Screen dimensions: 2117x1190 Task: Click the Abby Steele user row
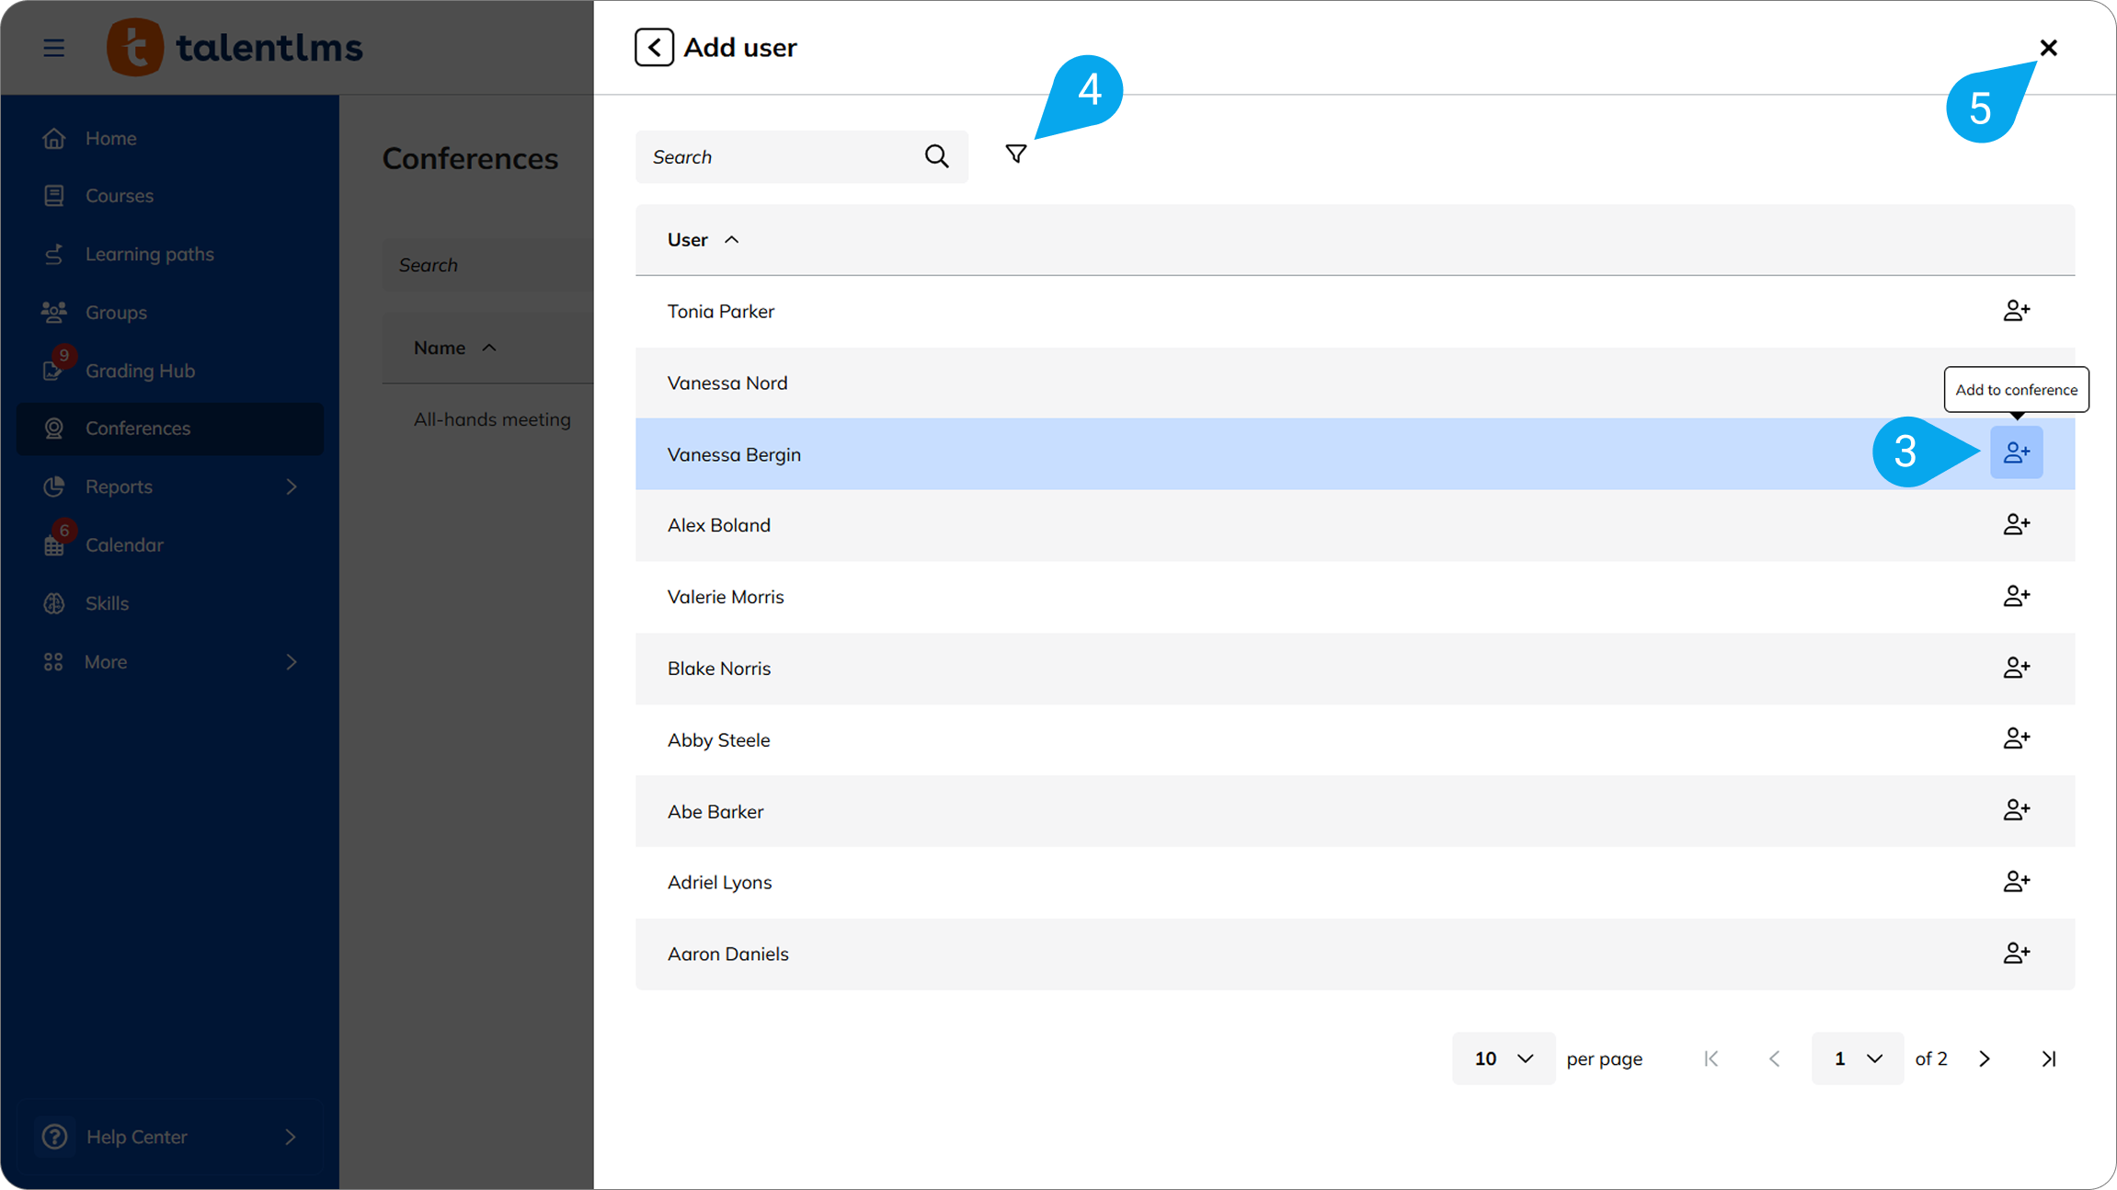pos(719,740)
